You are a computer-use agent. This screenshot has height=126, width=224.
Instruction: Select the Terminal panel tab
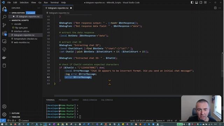coord(50,100)
